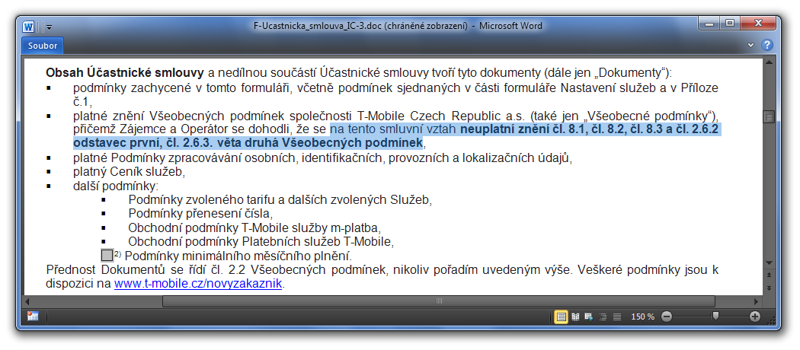Expand the ribbon with the chevron button

tap(750, 45)
